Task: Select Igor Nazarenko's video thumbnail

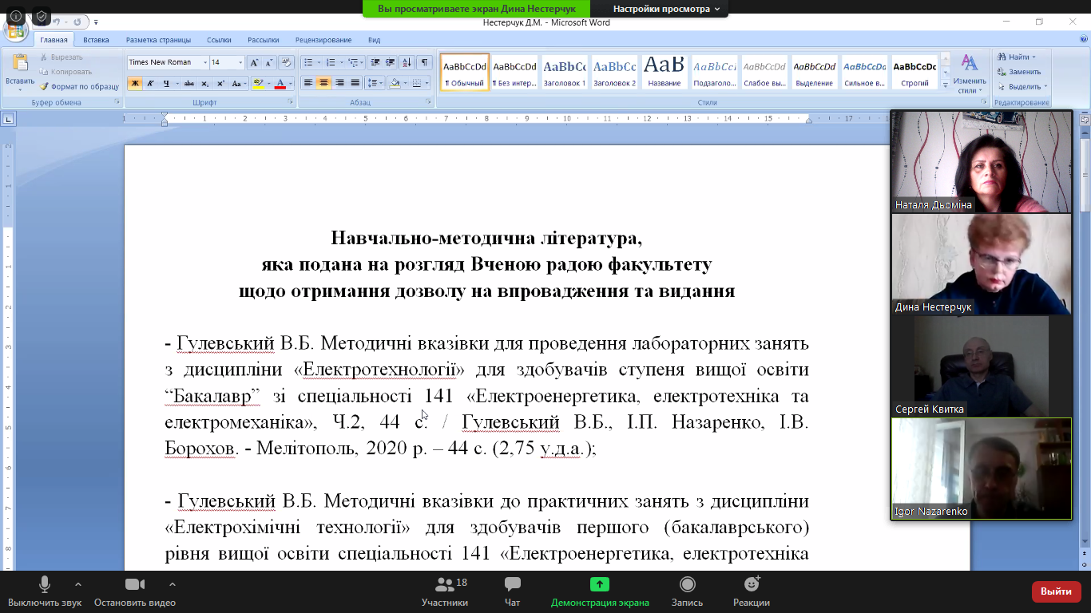Action: point(982,469)
